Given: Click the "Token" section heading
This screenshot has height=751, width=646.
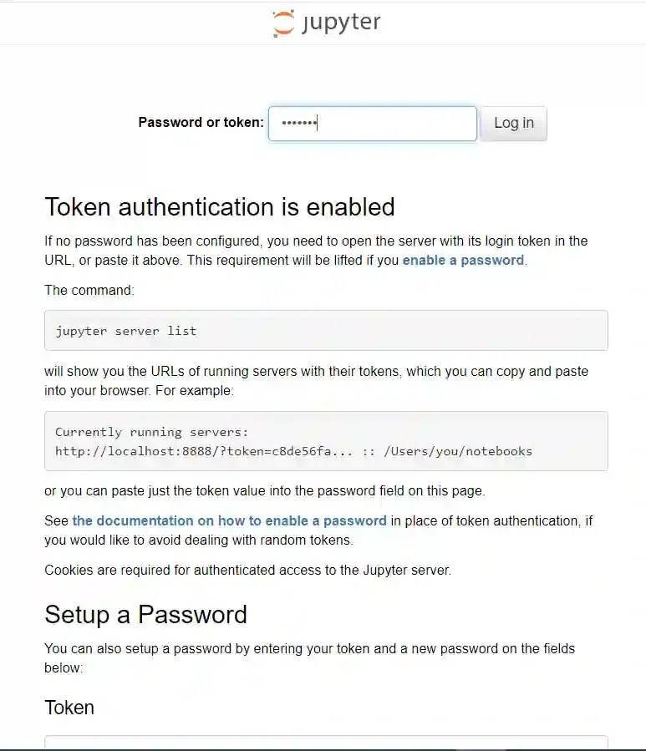Looking at the screenshot, I should pyautogui.click(x=69, y=708).
